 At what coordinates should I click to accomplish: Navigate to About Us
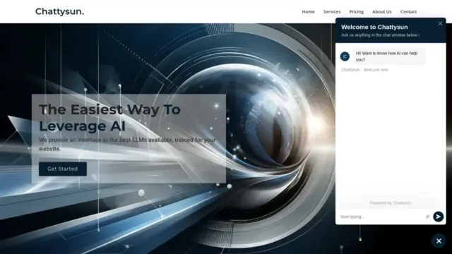(x=381, y=12)
